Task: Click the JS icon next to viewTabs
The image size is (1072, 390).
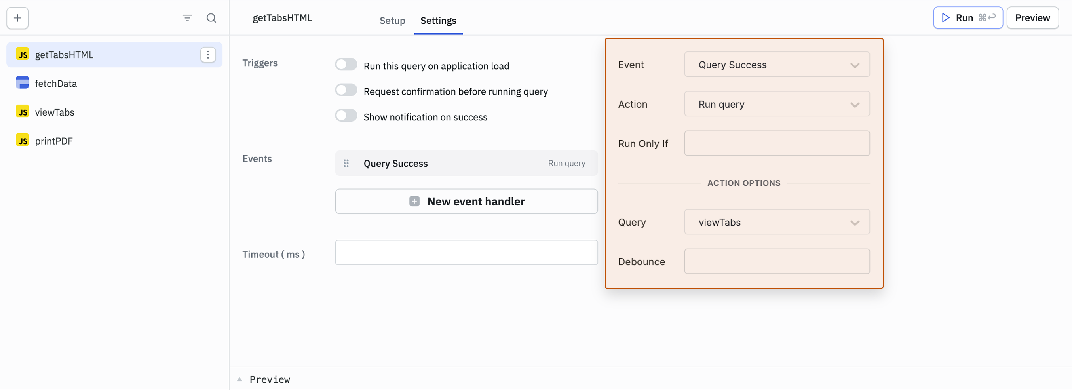Action: coord(23,112)
